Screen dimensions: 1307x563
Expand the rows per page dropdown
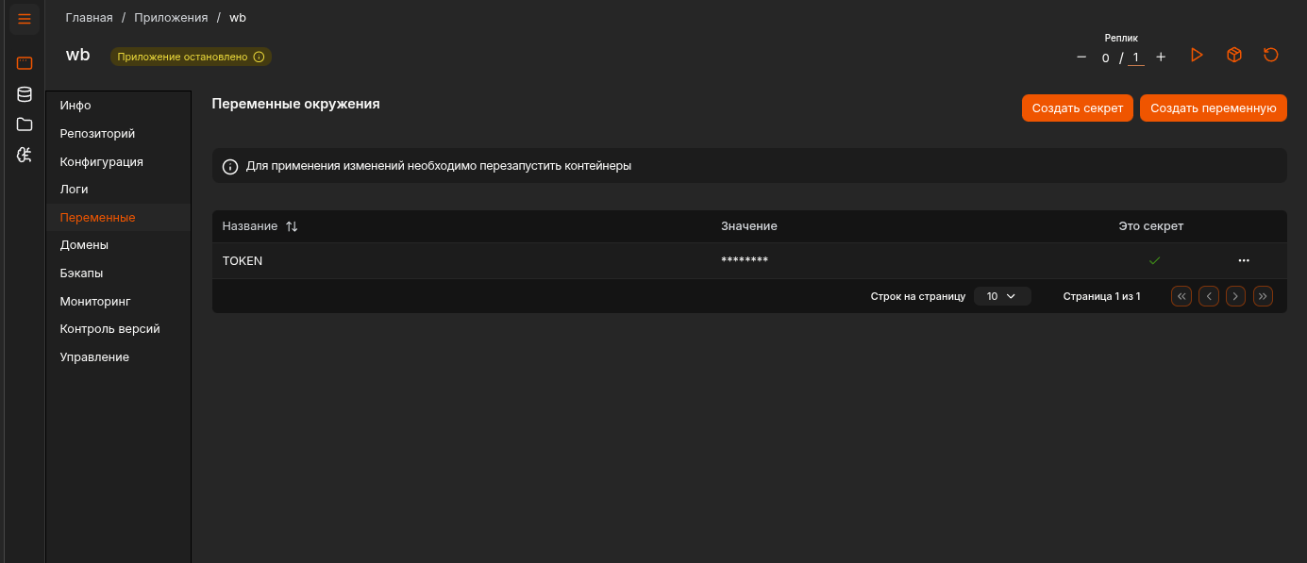click(1001, 296)
